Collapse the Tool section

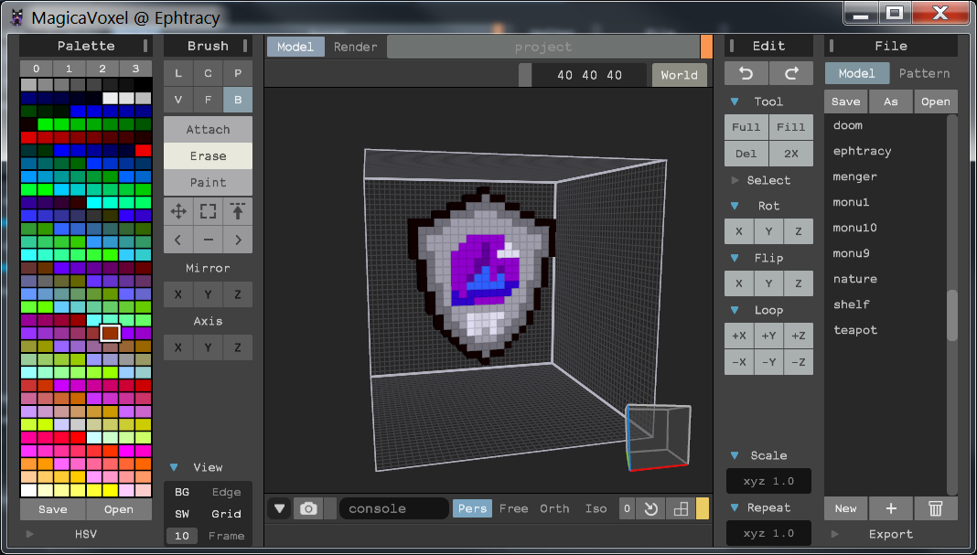pos(735,101)
